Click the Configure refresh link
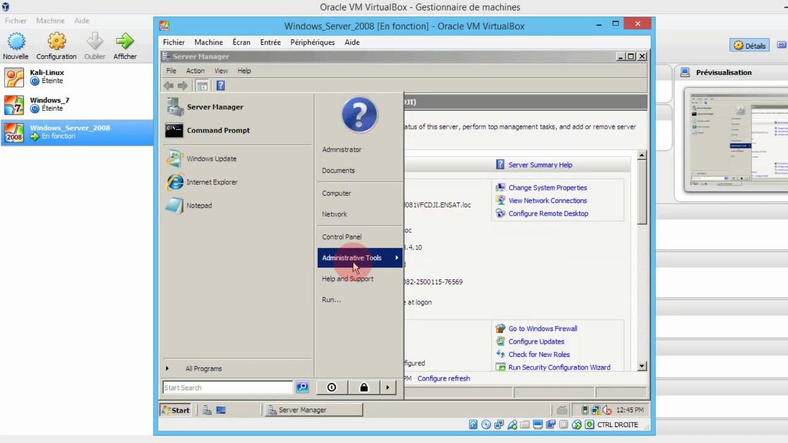Viewport: 788px width, 443px height. click(x=444, y=378)
